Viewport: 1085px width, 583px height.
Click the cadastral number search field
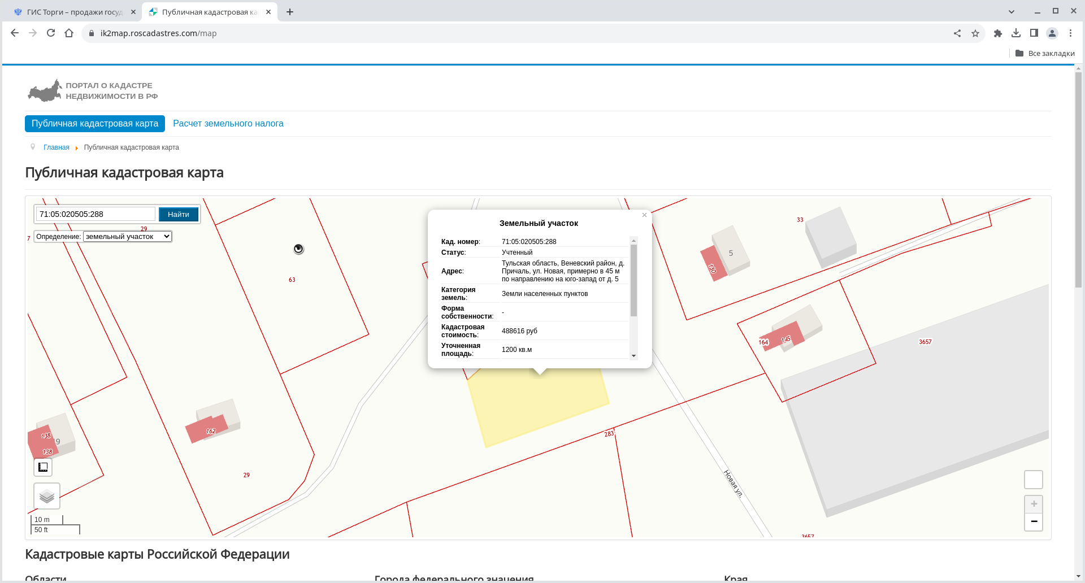(x=96, y=214)
